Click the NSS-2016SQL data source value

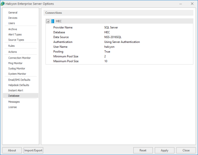click(x=113, y=37)
